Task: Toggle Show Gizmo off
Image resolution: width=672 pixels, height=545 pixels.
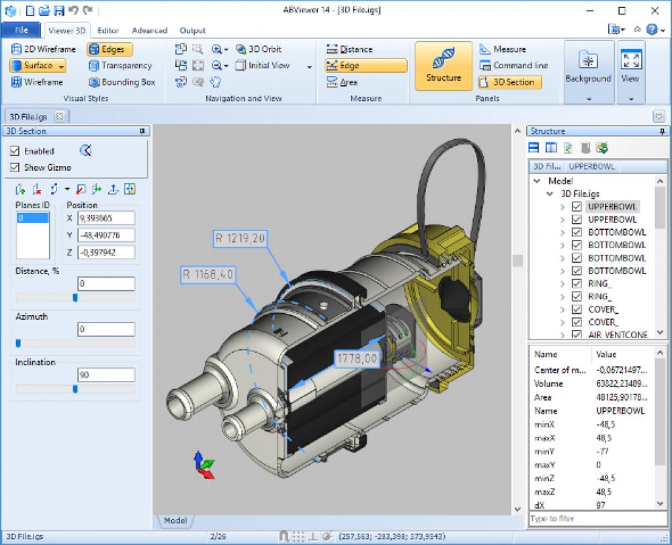Action: click(15, 166)
